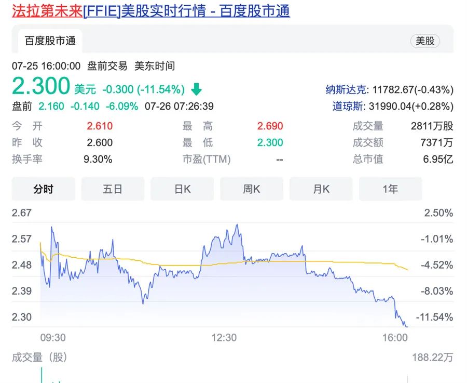Click the 成交量（股）volume label
Image resolution: width=467 pixels, height=383 pixels.
[x=39, y=358]
